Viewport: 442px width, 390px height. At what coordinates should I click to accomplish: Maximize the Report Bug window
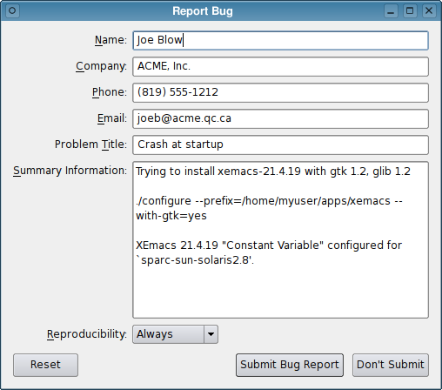coord(410,11)
